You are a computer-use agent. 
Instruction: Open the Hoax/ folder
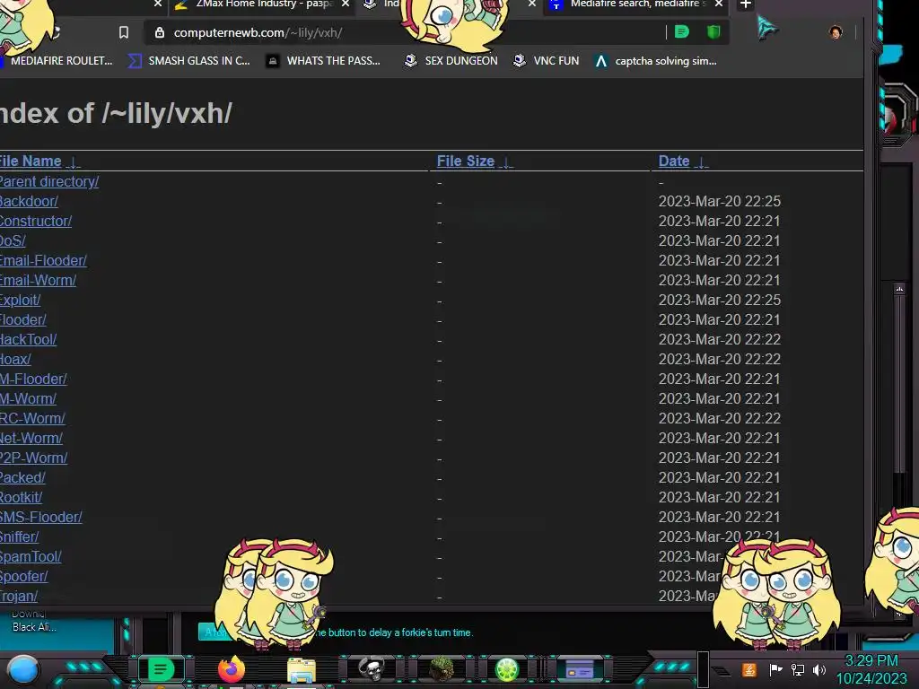click(x=15, y=359)
